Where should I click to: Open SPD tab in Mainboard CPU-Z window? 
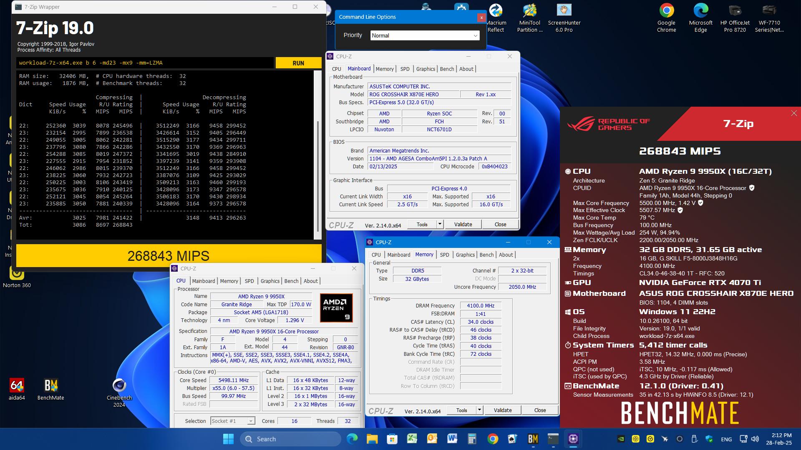[405, 69]
